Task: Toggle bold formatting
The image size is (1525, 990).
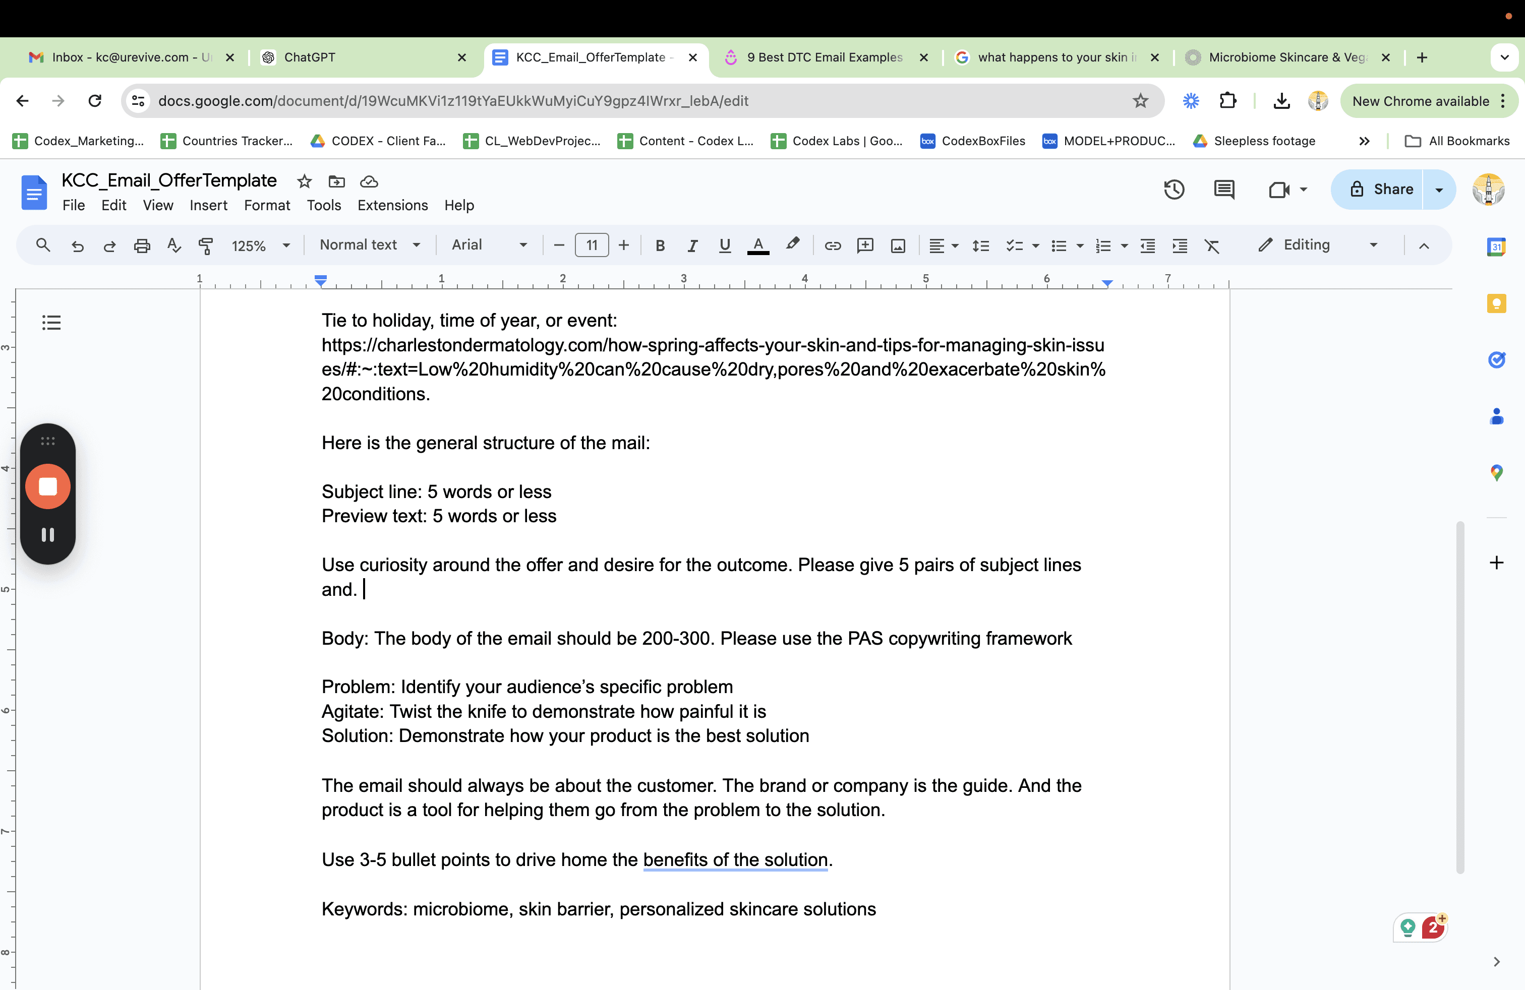Action: (x=660, y=245)
